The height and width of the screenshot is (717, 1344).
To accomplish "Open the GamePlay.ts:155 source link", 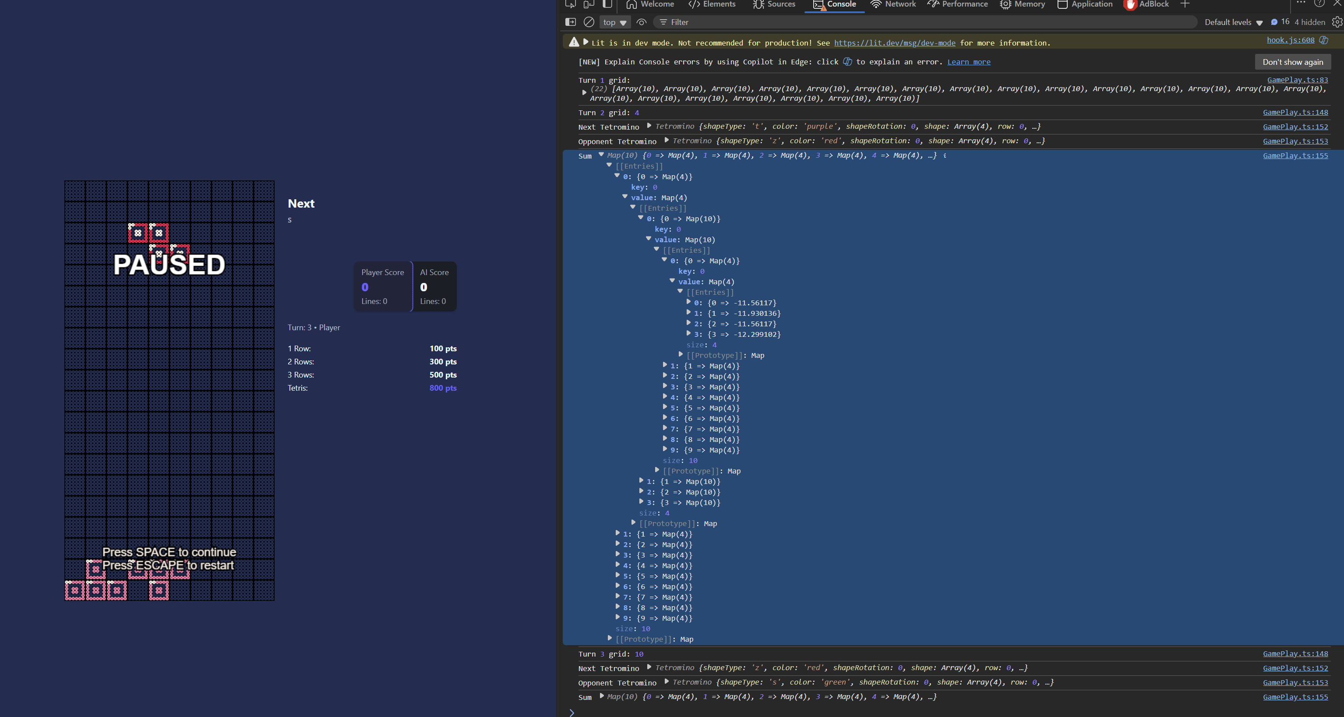I will [1295, 155].
